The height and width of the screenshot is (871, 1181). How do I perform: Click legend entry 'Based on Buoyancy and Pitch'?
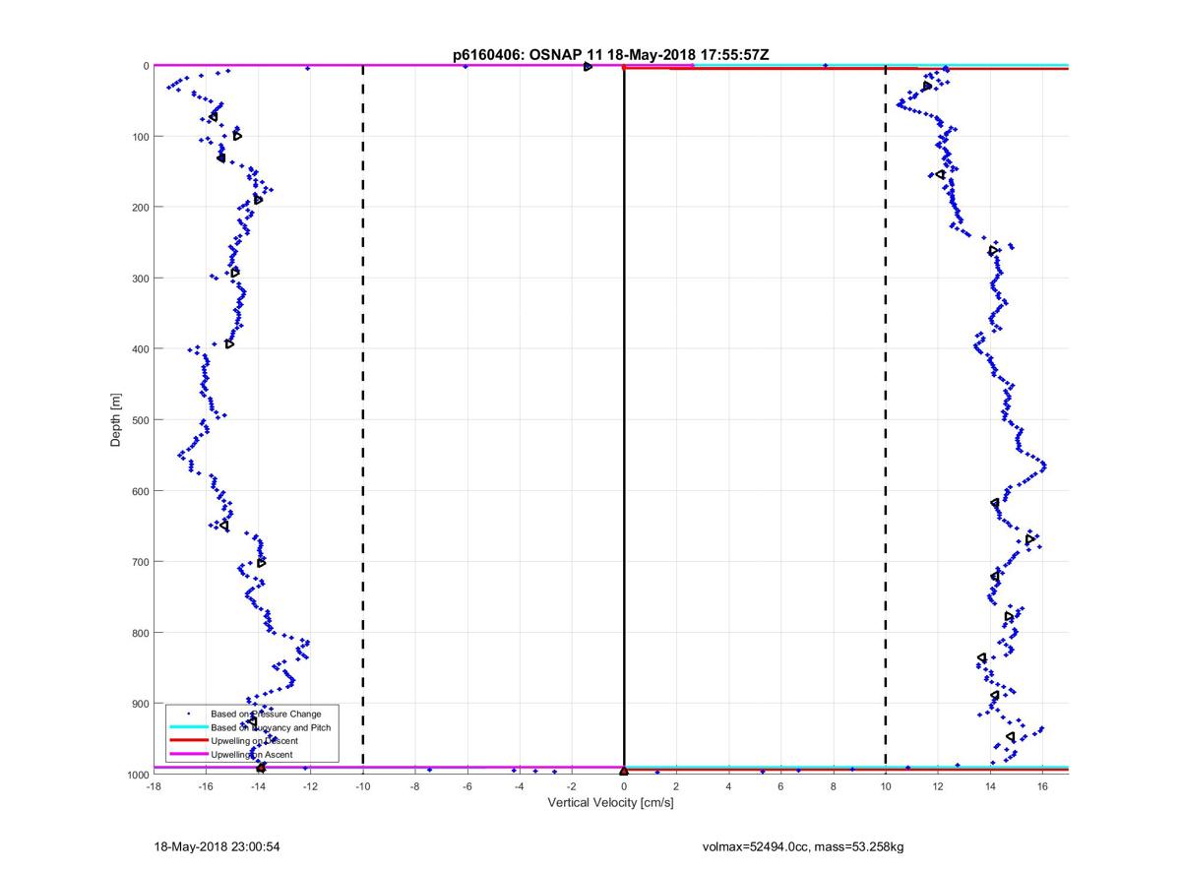coord(271,727)
